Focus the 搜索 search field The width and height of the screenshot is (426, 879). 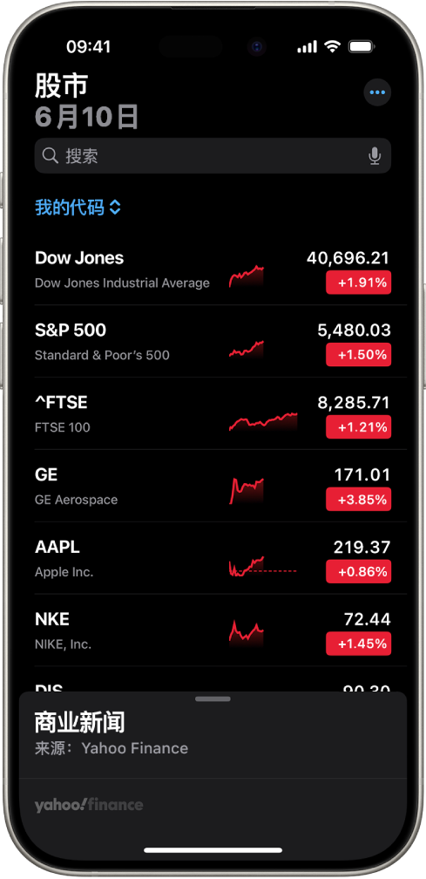click(213, 156)
